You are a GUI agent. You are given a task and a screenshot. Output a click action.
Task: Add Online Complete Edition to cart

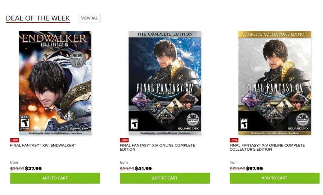pos(165,178)
